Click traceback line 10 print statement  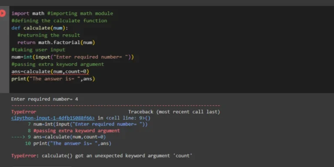[x=68, y=144]
